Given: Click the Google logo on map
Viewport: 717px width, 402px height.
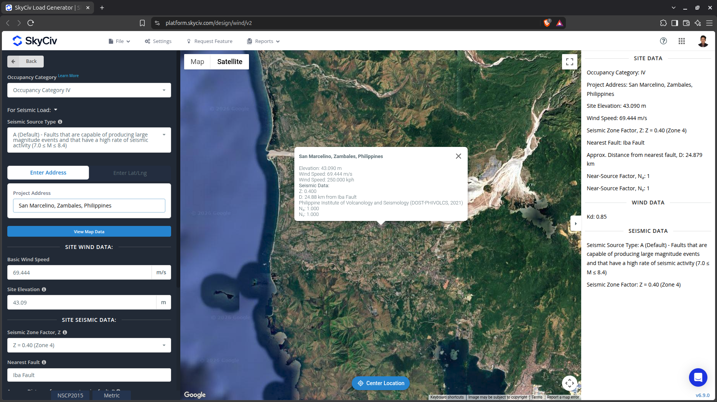Looking at the screenshot, I should [195, 395].
